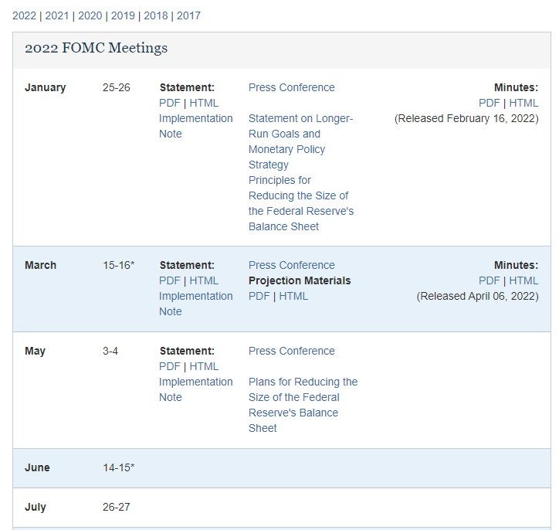View January Implementation Note
559x530 pixels.
pos(195,126)
